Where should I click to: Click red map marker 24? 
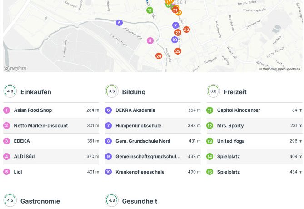coord(159,56)
